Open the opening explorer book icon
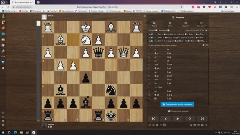The width and height of the screenshot is (240, 135). tap(203, 45)
